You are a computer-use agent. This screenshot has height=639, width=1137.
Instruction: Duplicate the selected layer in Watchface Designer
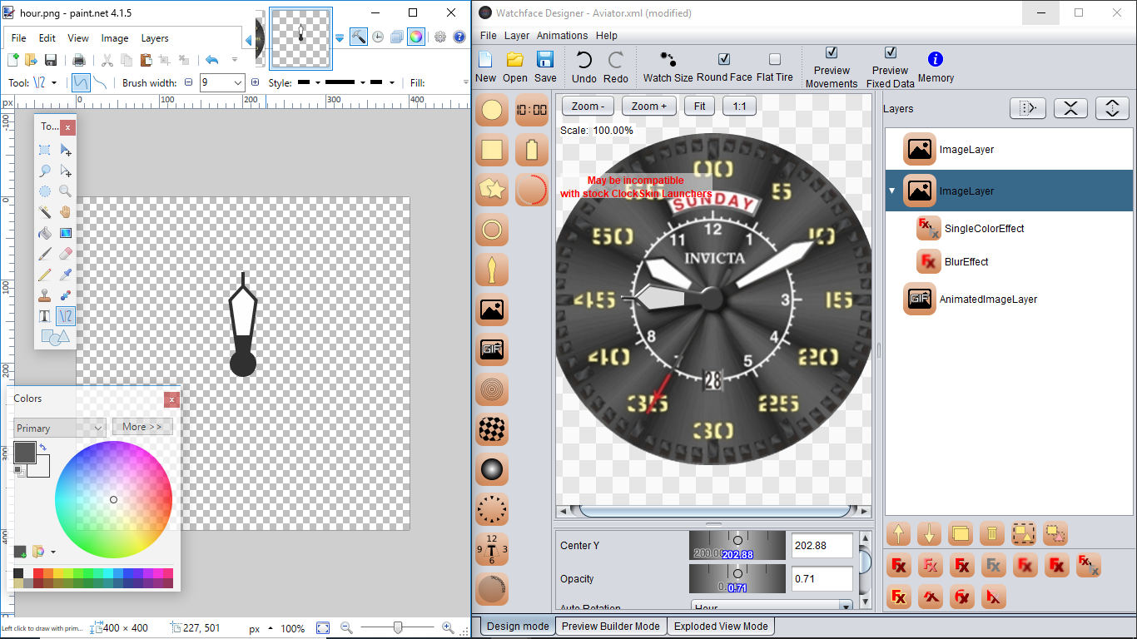point(961,533)
